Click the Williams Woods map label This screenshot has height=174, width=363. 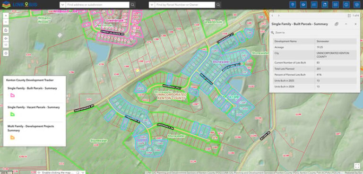point(44,20)
